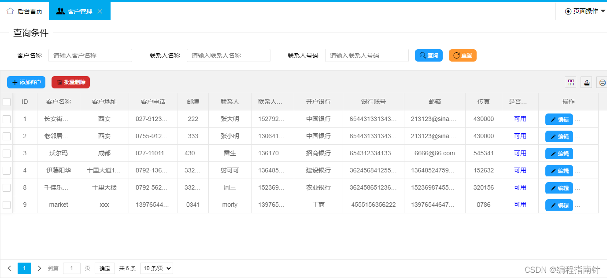Click the column filter grid icon
Image resolution: width=607 pixels, height=278 pixels.
pos(571,82)
